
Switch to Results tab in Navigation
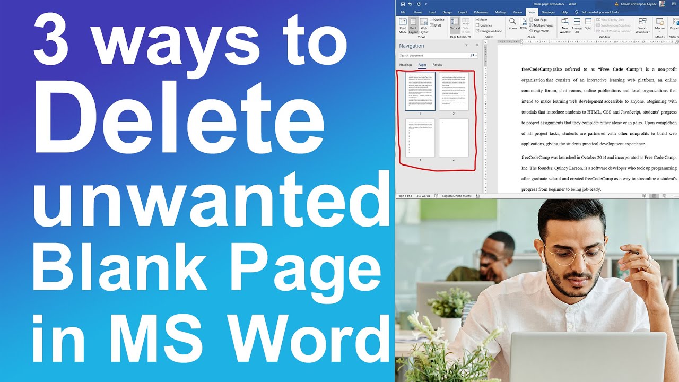coord(437,65)
